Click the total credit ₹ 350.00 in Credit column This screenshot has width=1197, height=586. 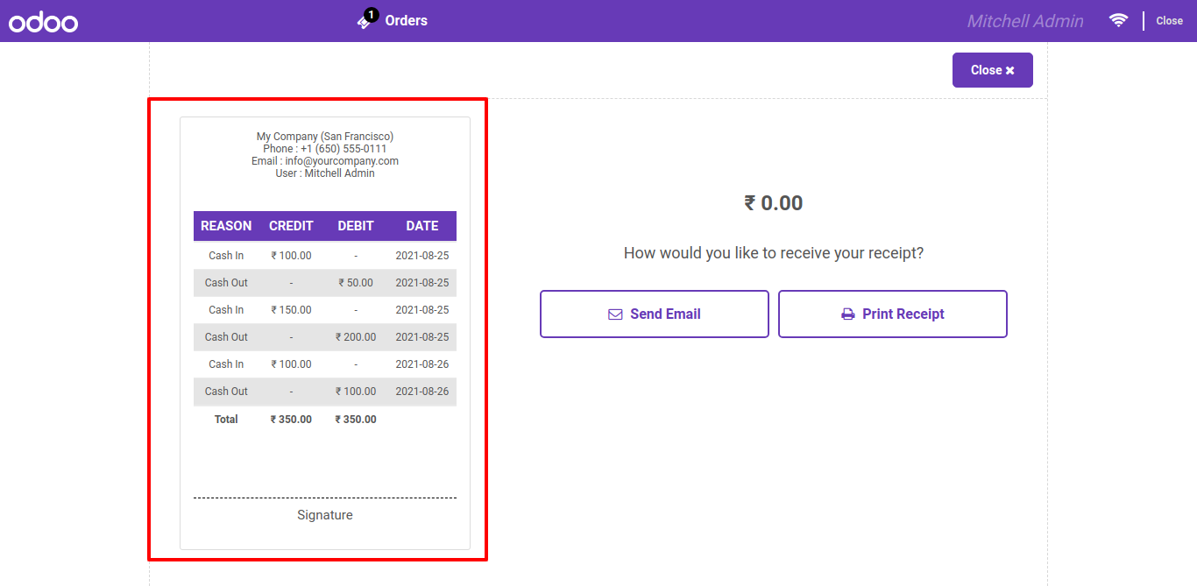pyautogui.click(x=291, y=420)
